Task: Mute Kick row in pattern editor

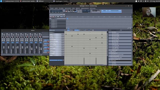Action: pyautogui.click(x=62, y=34)
